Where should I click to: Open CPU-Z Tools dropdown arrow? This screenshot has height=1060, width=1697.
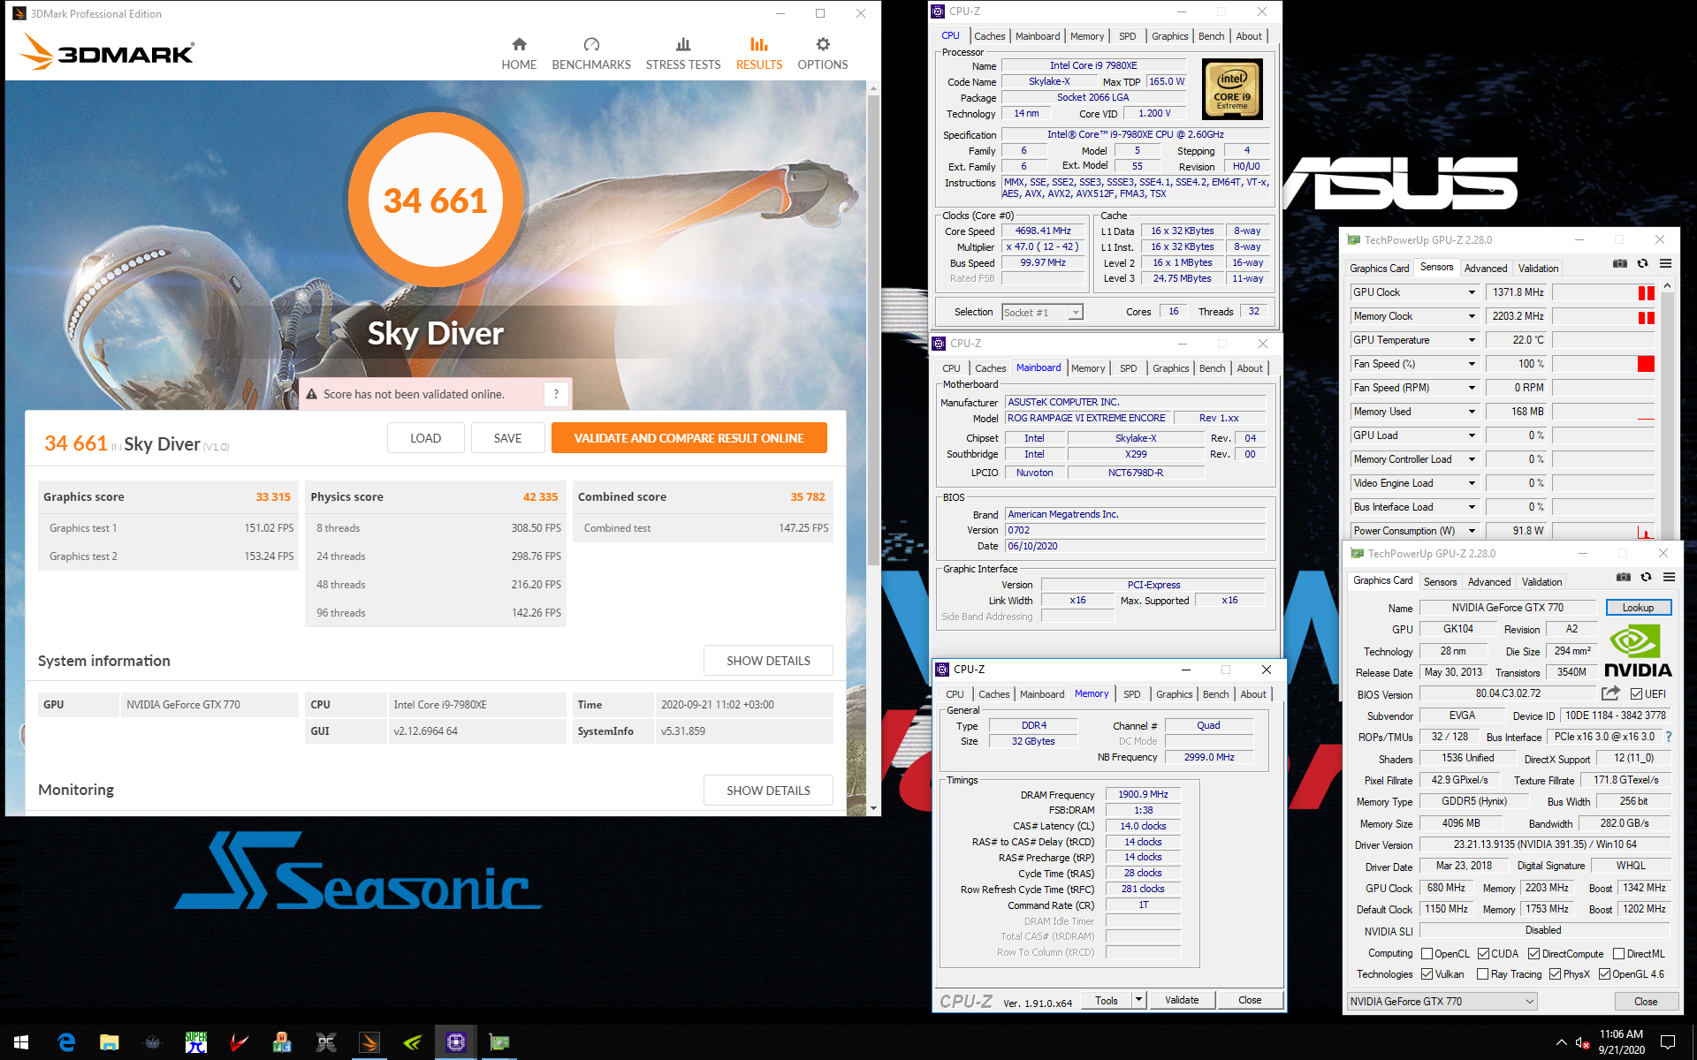pos(1138,1000)
